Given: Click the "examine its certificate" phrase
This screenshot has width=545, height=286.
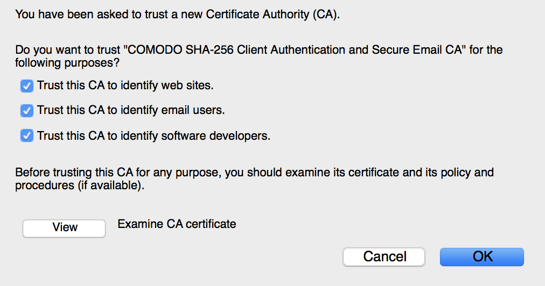Looking at the screenshot, I should [x=344, y=173].
